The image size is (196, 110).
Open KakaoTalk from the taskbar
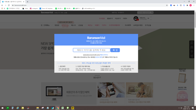click(x=73, y=108)
